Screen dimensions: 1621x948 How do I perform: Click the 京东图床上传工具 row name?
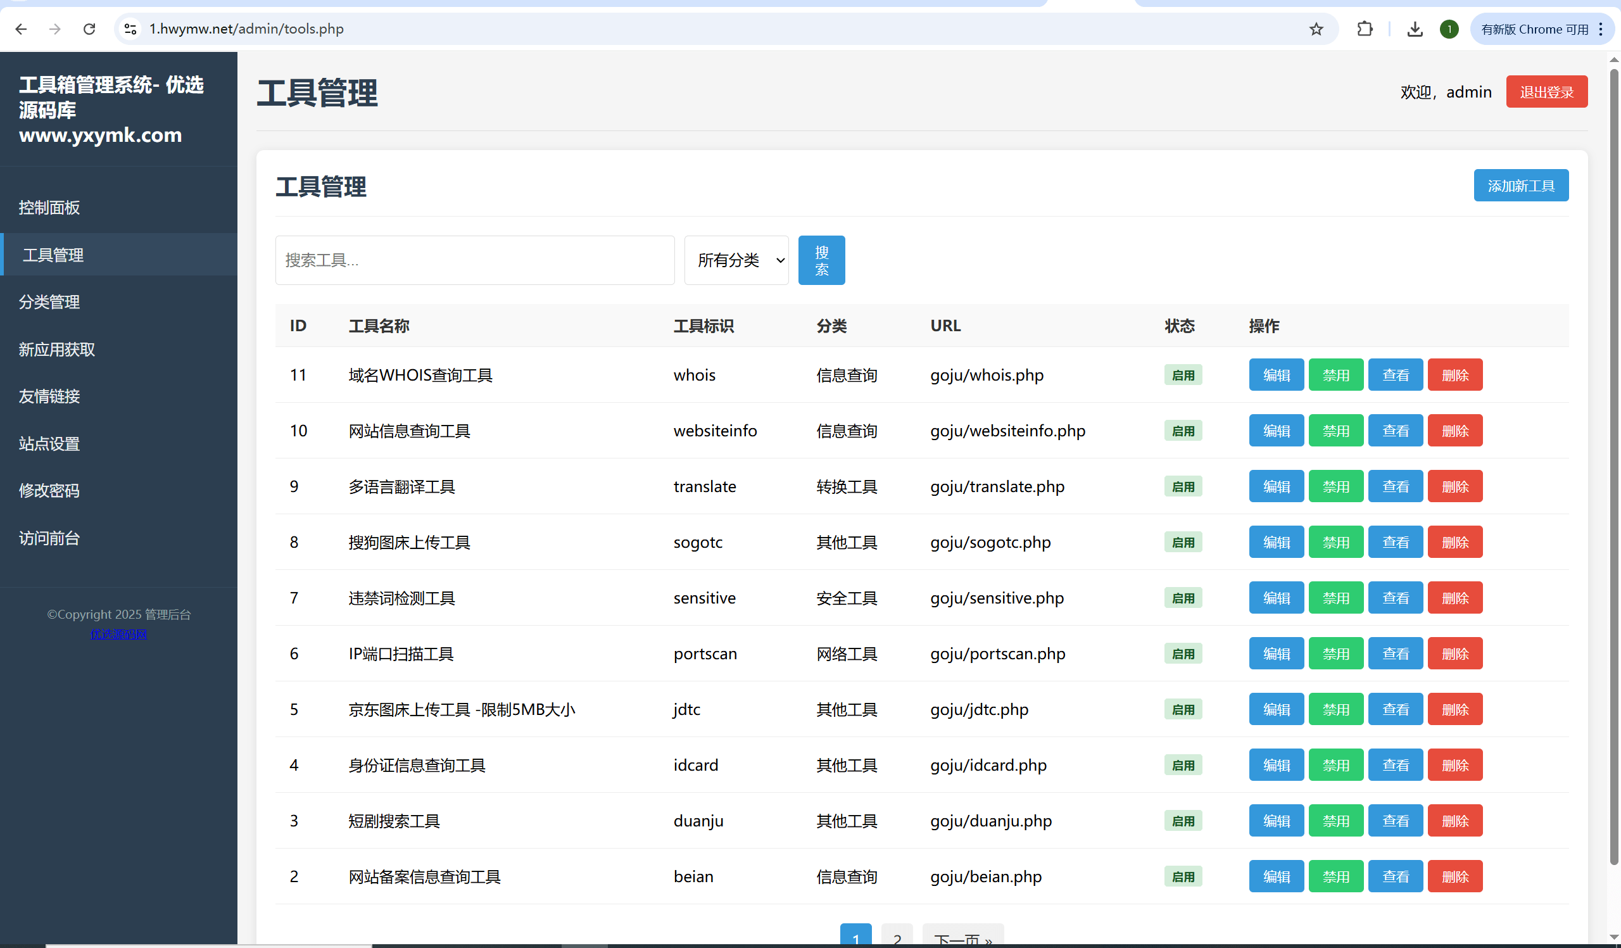pyautogui.click(x=462, y=709)
